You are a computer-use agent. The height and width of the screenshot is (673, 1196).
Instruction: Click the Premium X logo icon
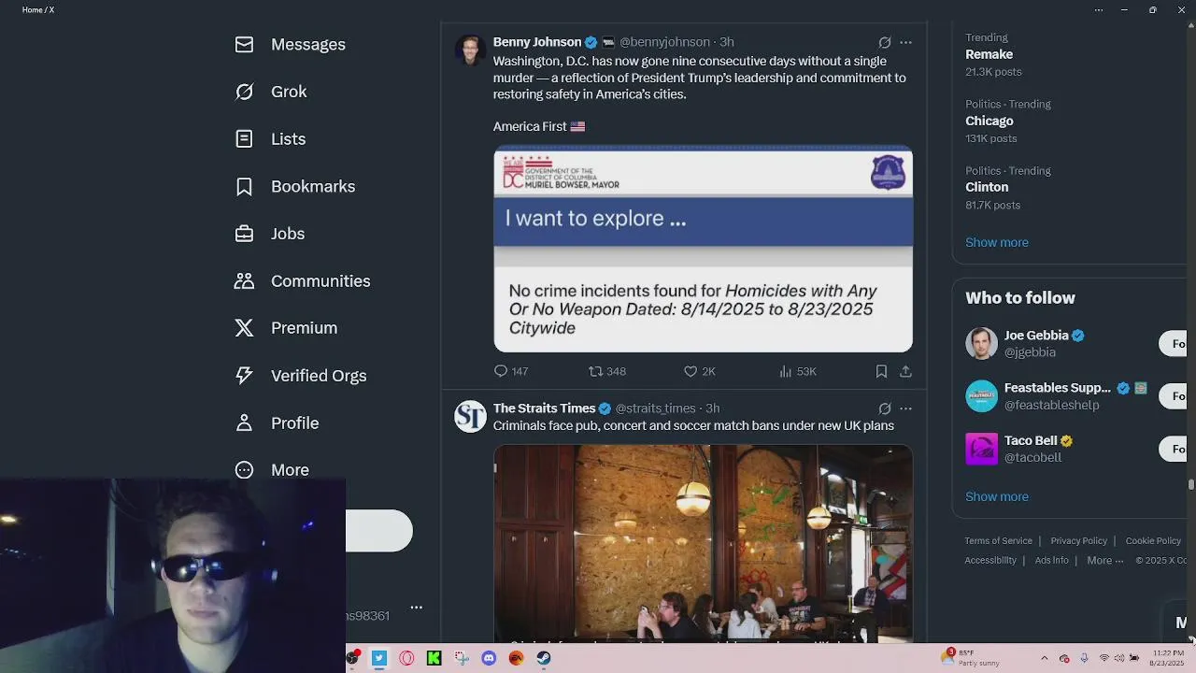[244, 328]
